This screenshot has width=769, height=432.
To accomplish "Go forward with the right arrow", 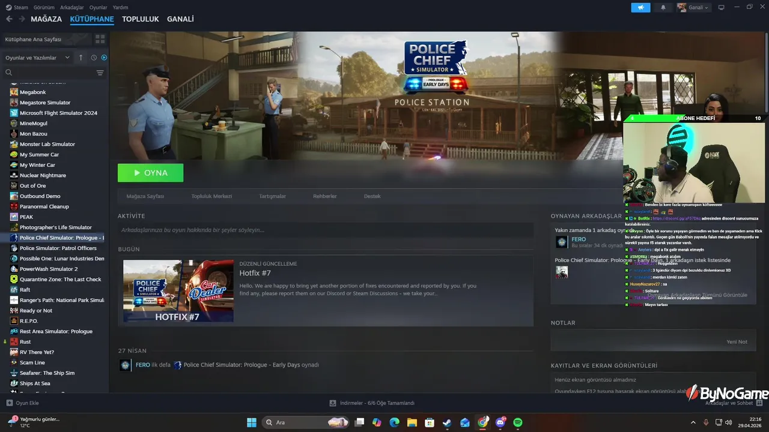I will tap(22, 19).
